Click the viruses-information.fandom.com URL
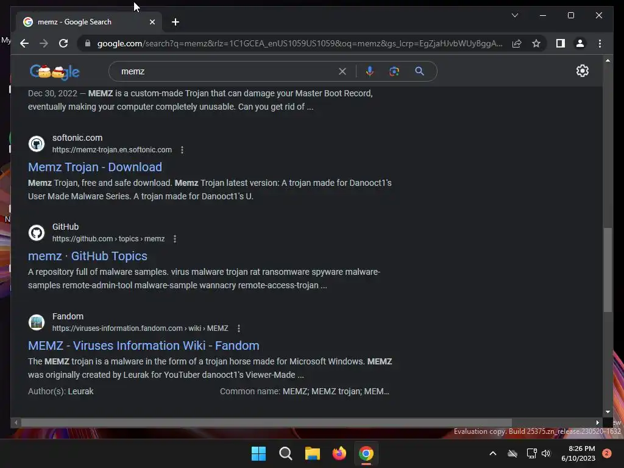The height and width of the screenshot is (468, 624). coord(140,328)
